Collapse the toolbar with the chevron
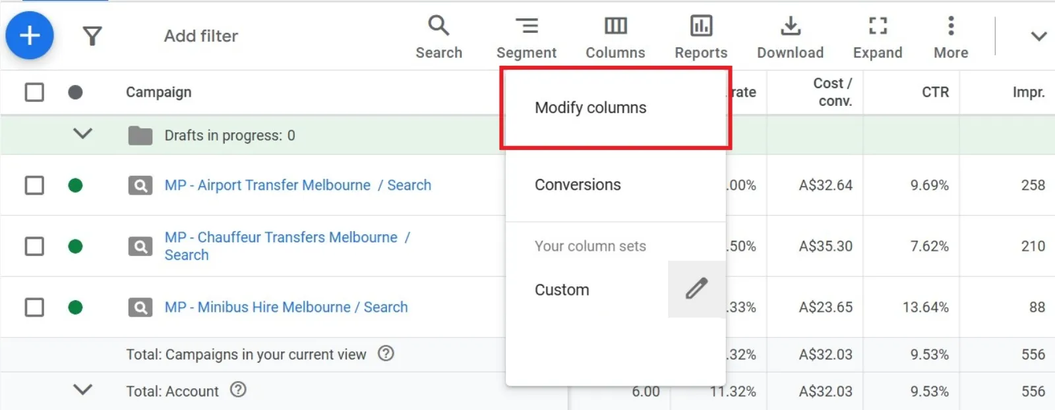The image size is (1055, 410). point(1039,36)
